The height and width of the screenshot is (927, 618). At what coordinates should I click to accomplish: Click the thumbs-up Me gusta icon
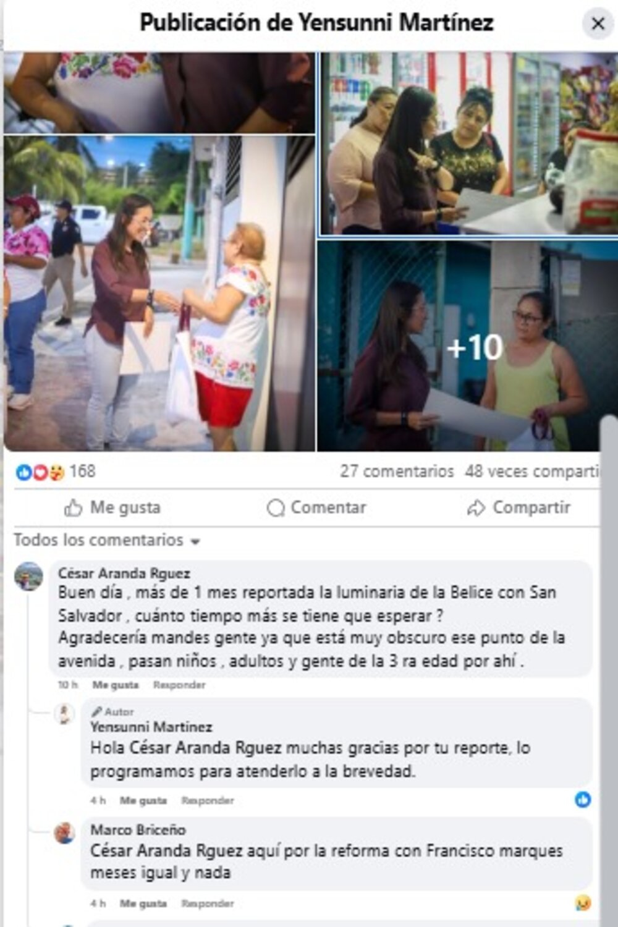[x=73, y=508]
